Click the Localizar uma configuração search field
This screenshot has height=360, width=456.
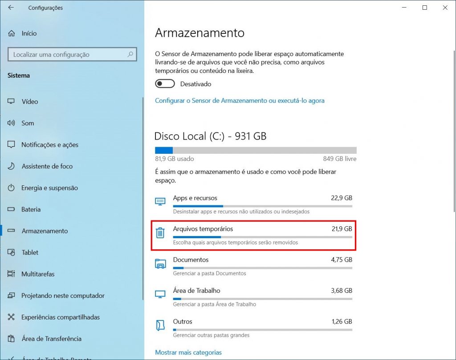(72, 54)
